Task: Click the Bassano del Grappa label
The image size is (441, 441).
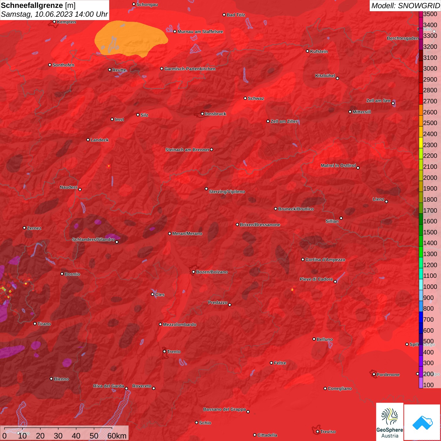Action: pyautogui.click(x=225, y=409)
